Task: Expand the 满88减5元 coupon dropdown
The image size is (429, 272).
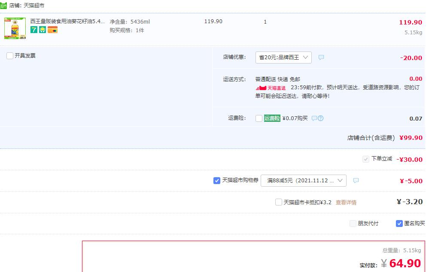Action: [x=304, y=181]
